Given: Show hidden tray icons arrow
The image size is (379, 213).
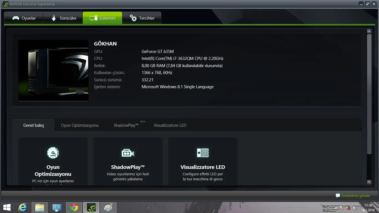Looking at the screenshot, I should pos(328,208).
